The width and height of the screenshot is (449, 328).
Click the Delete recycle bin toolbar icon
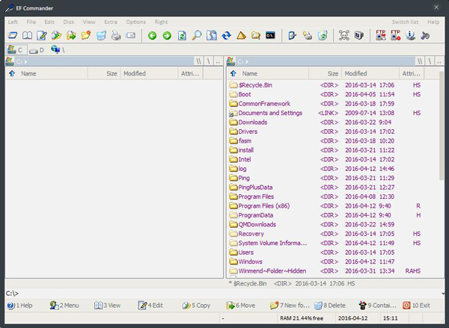101,35
